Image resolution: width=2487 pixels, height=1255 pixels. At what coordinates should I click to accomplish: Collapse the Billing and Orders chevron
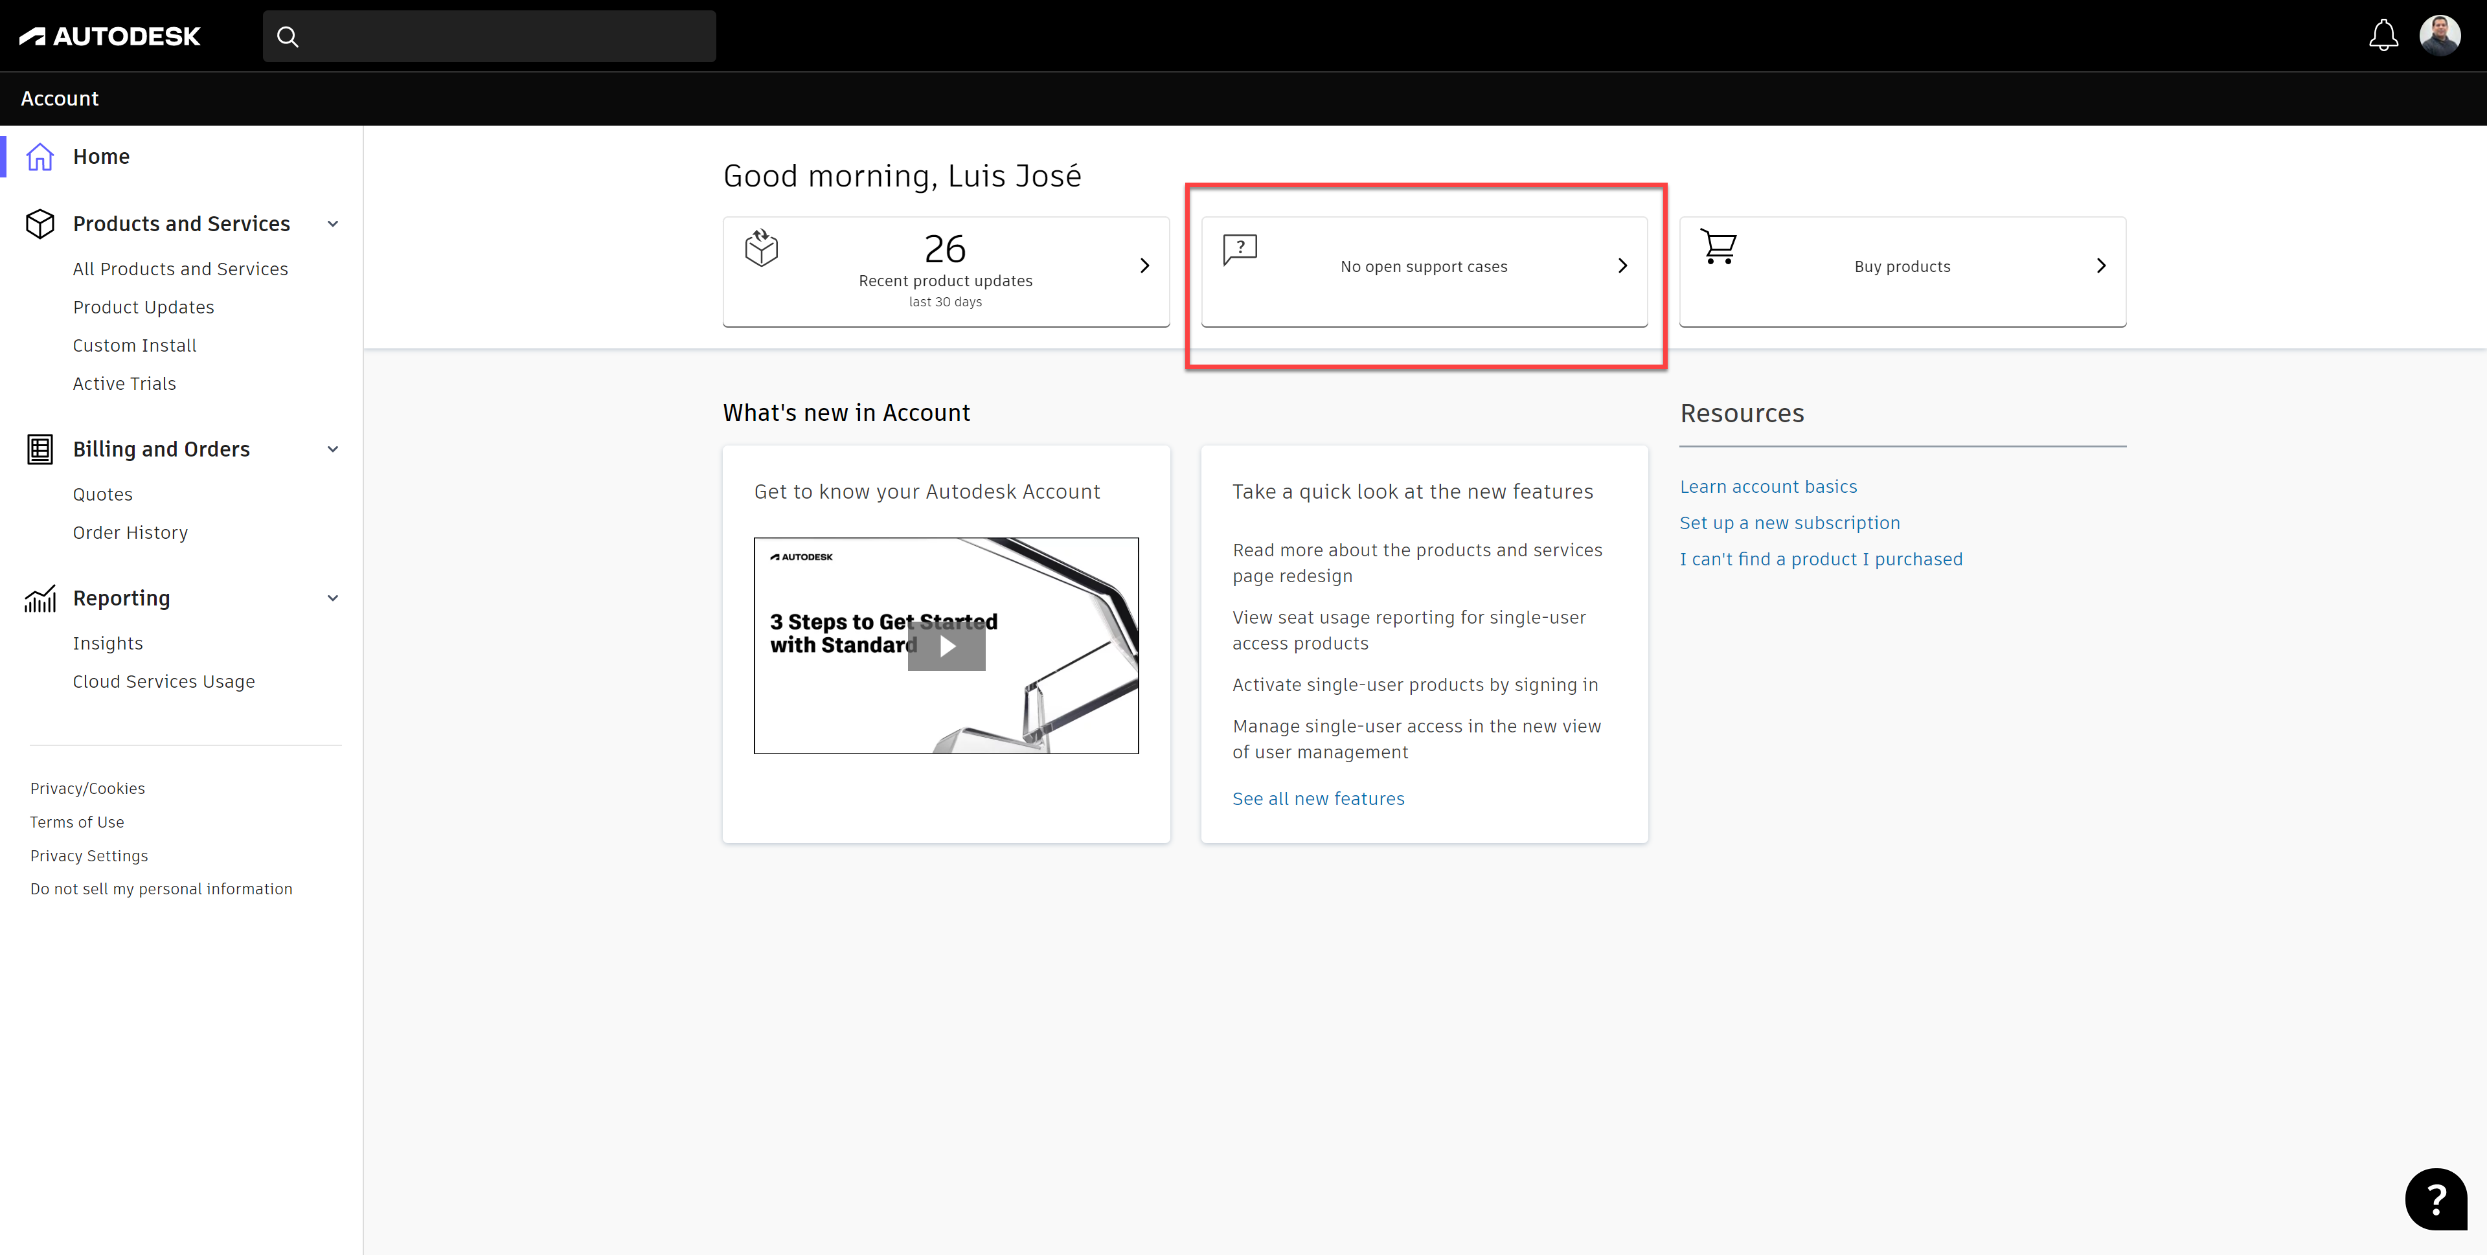pos(333,449)
